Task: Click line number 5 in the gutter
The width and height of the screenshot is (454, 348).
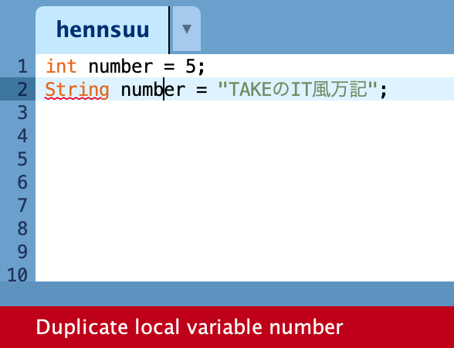Action: tap(22, 159)
